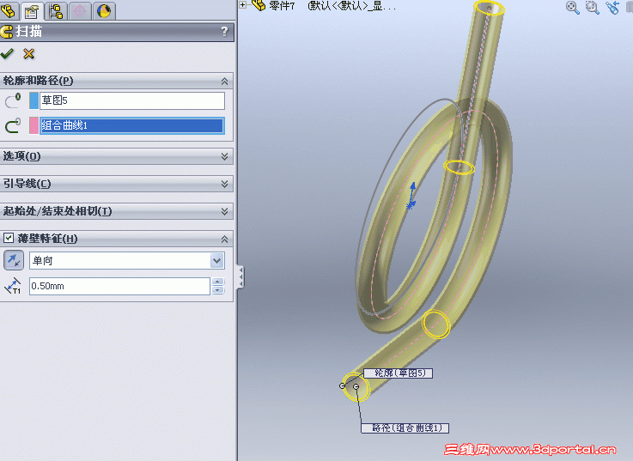Click the path selection icon

click(x=13, y=125)
